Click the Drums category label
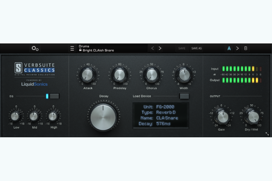This screenshot has width=272, height=181. tap(84, 46)
